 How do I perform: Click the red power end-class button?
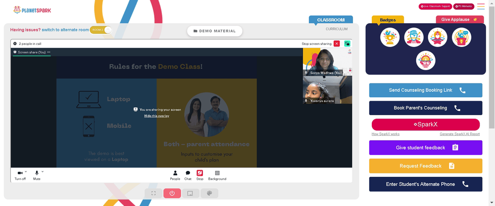point(172,193)
